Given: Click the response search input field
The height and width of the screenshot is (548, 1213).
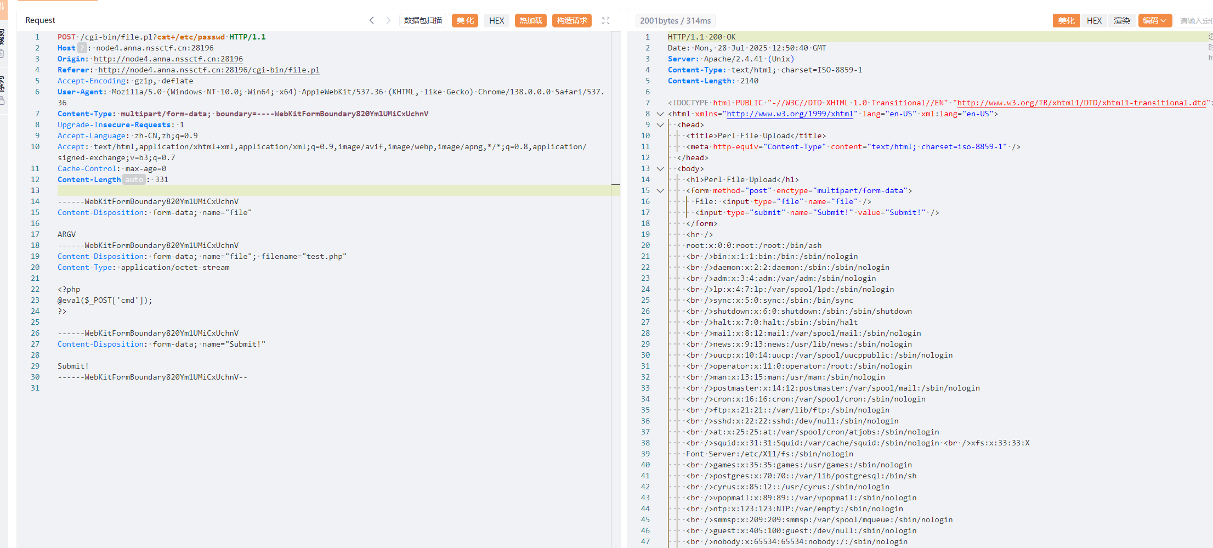Looking at the screenshot, I should pos(1195,21).
